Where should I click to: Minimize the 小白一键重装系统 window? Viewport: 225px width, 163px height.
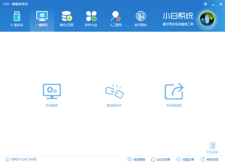213,4
